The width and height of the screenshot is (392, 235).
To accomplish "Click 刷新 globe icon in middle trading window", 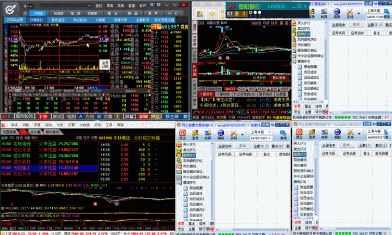I will coord(221,135).
